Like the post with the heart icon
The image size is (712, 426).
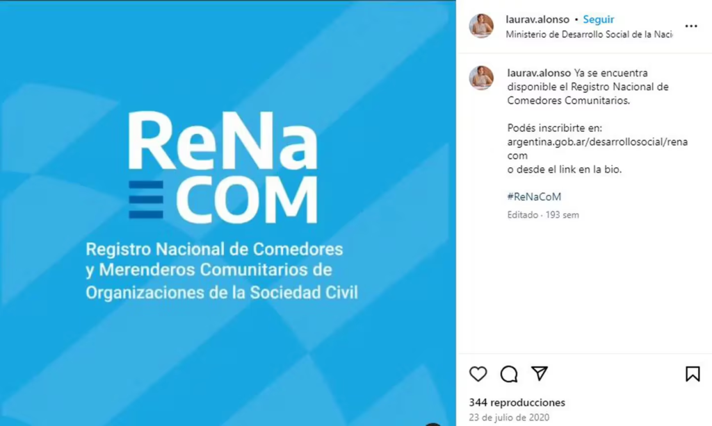[x=478, y=374]
